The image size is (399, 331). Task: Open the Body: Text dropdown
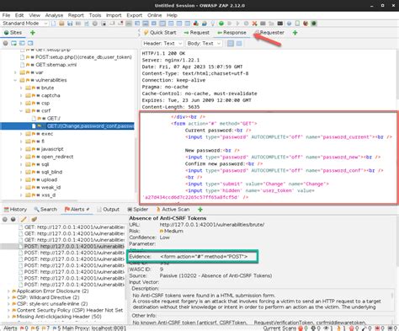[204, 44]
